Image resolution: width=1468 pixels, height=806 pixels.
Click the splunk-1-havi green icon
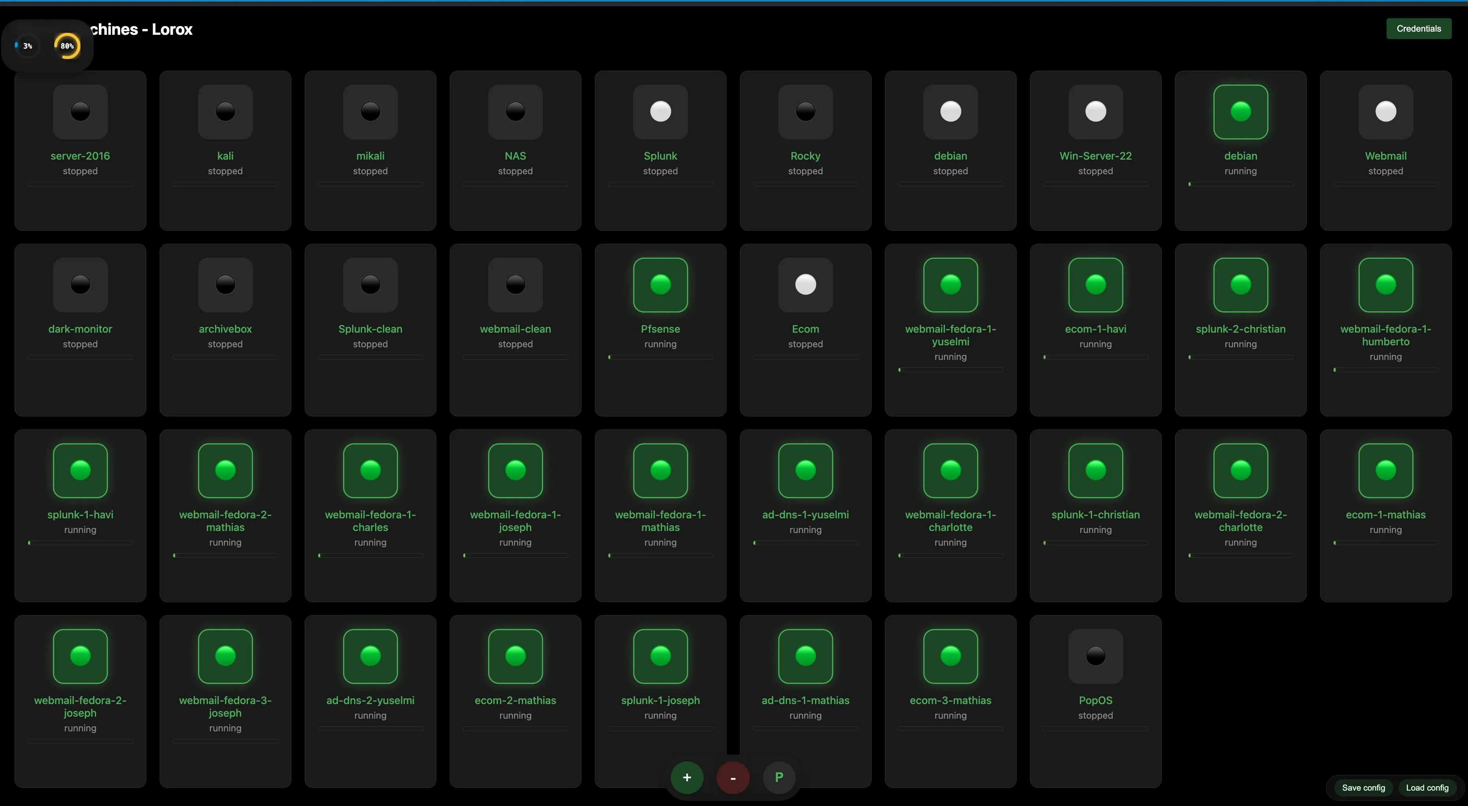[80, 471]
